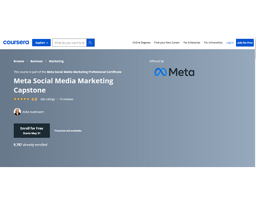256x205 pixels.
Task: Open the Explore dropdown menu
Action: (x=41, y=43)
